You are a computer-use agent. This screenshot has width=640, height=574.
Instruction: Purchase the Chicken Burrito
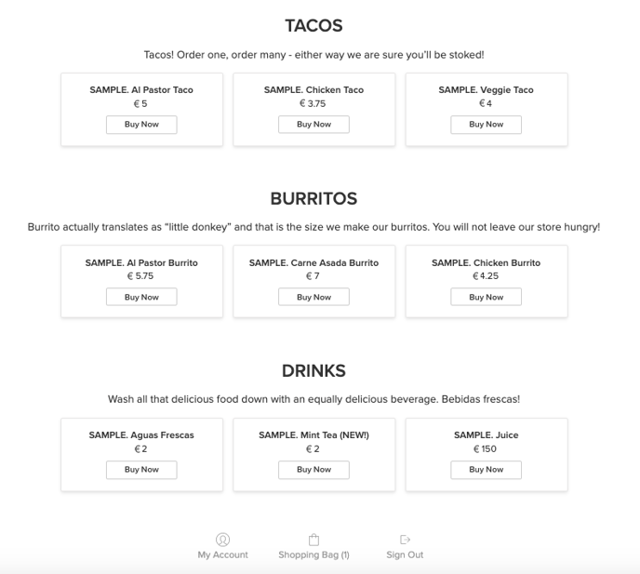pyautogui.click(x=486, y=298)
